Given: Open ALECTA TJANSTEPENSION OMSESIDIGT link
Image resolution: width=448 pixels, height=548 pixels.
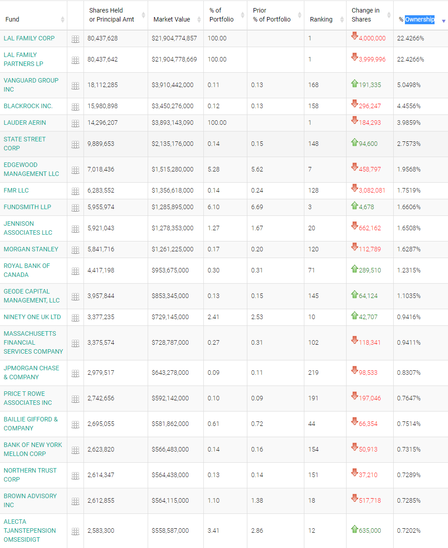Looking at the screenshot, I should coord(30,530).
